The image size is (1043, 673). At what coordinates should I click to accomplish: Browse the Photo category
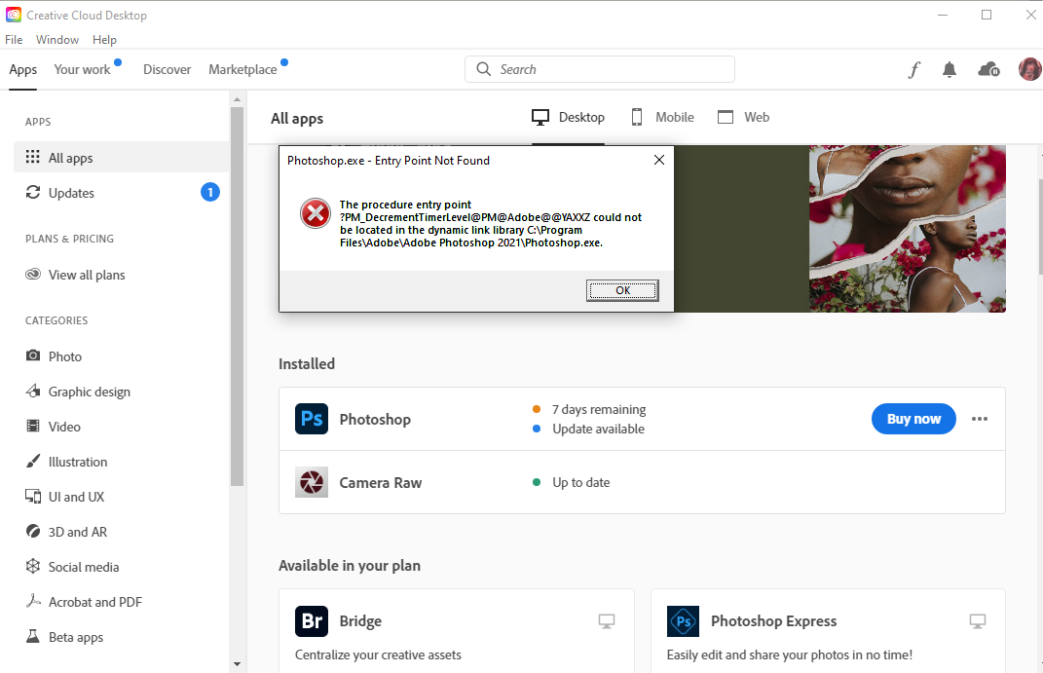coord(121,356)
